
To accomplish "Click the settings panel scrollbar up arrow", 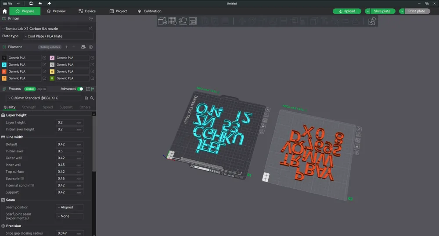I will 94,114.
